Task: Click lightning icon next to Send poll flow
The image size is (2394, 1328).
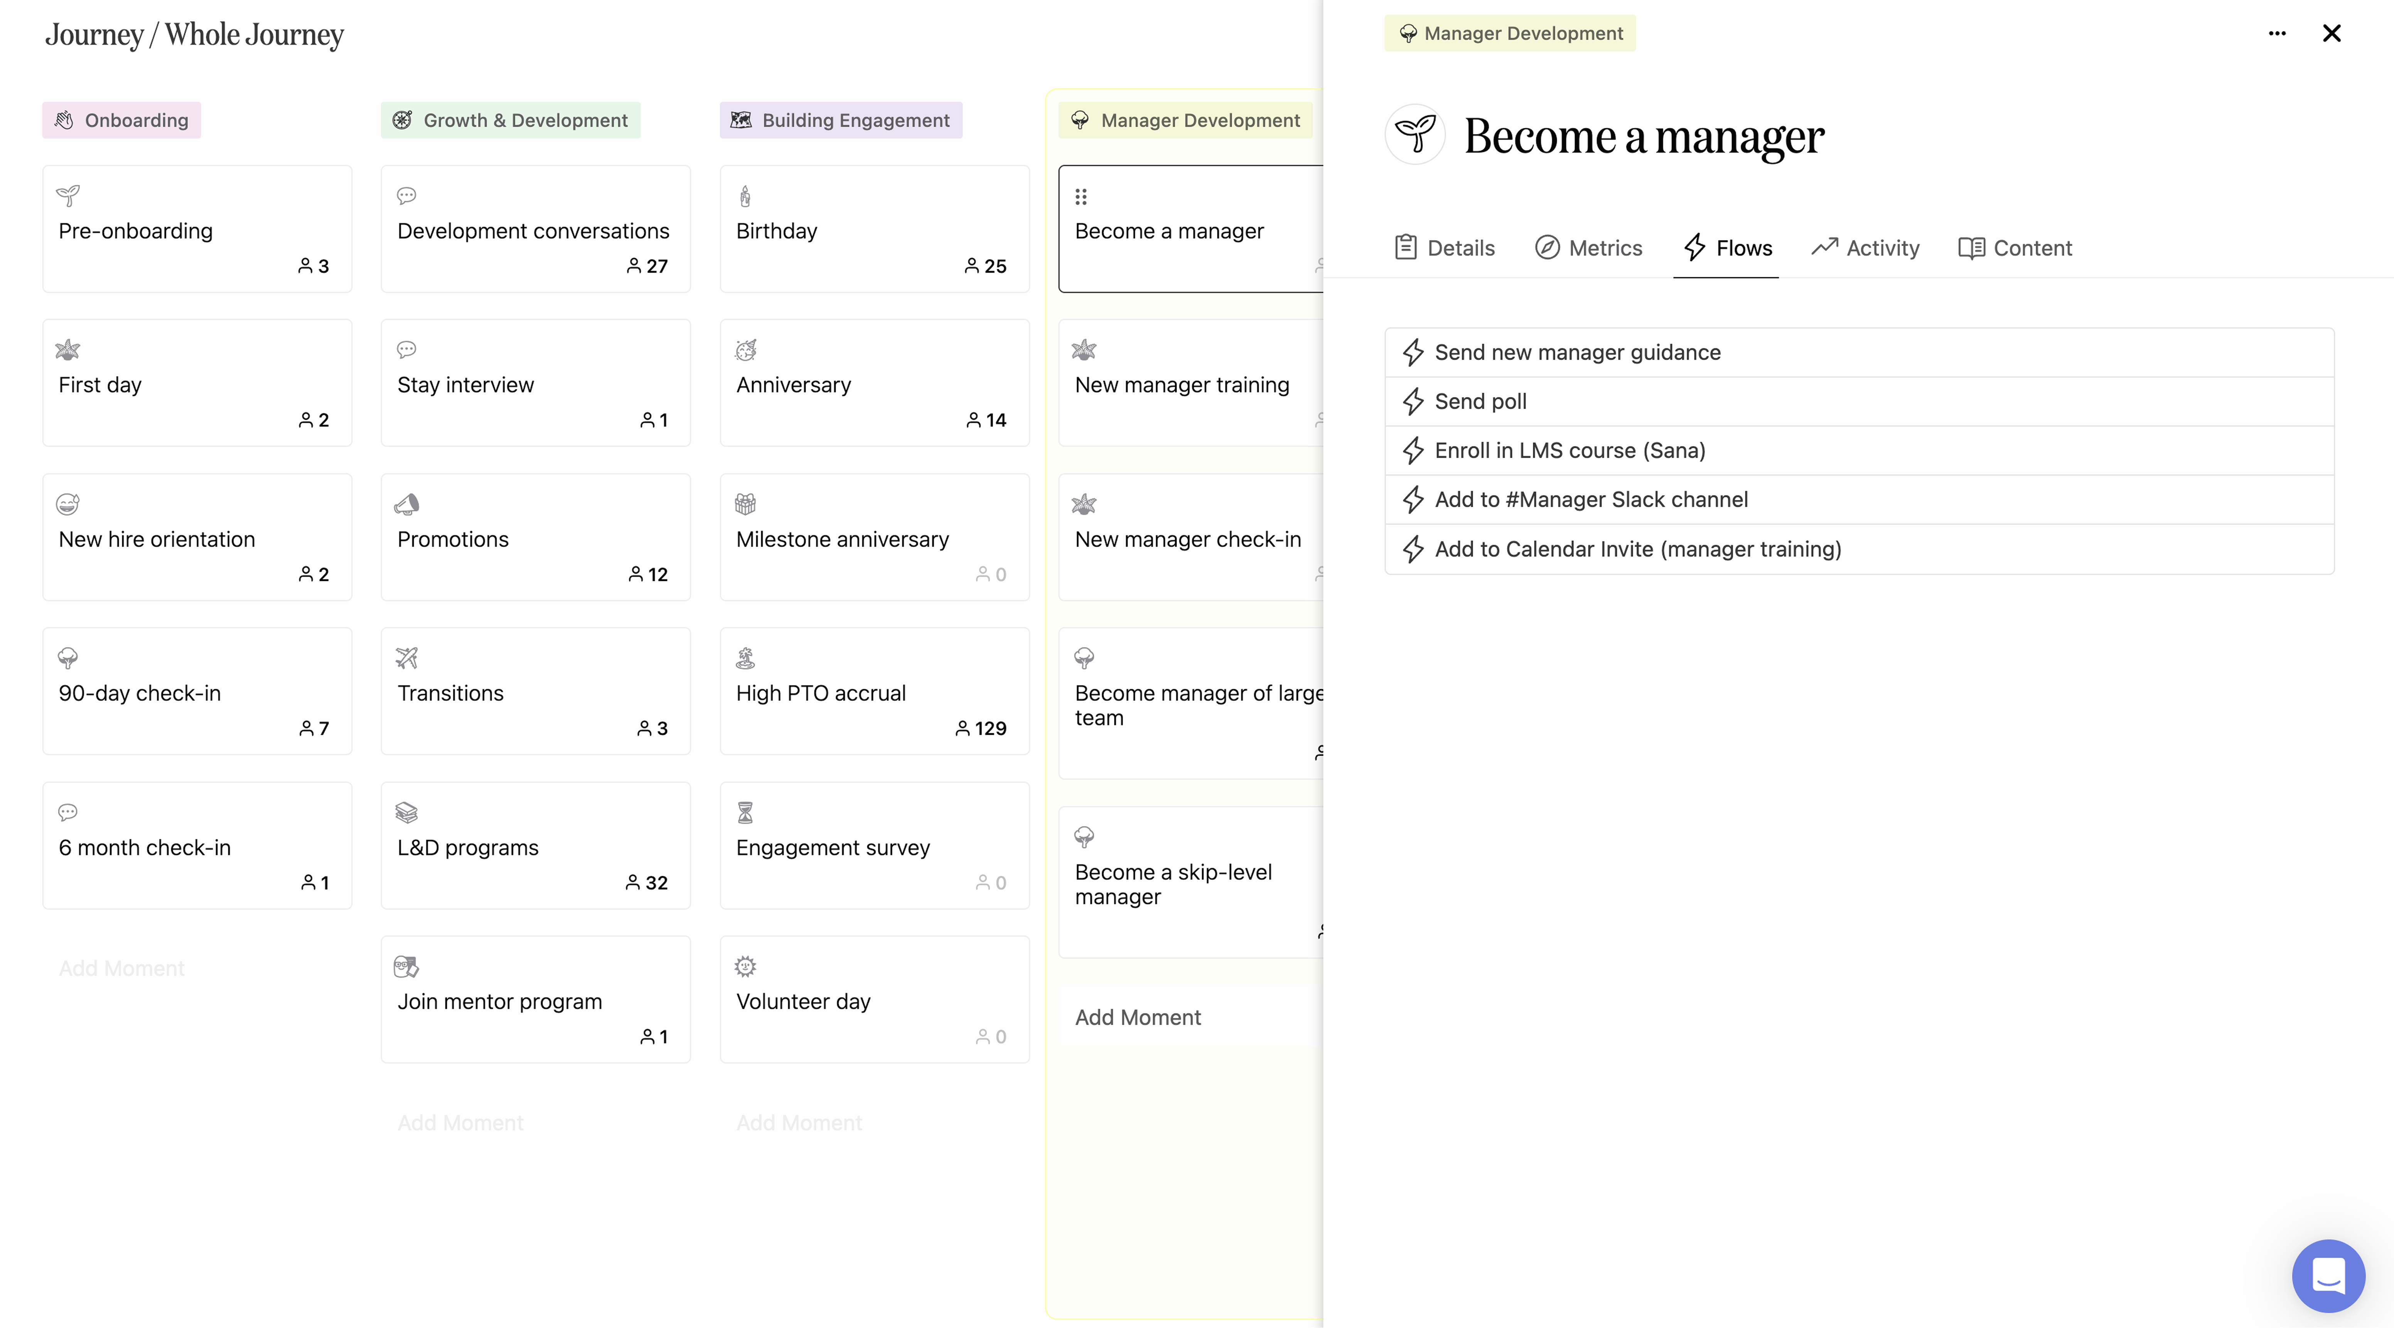Action: coord(1413,401)
